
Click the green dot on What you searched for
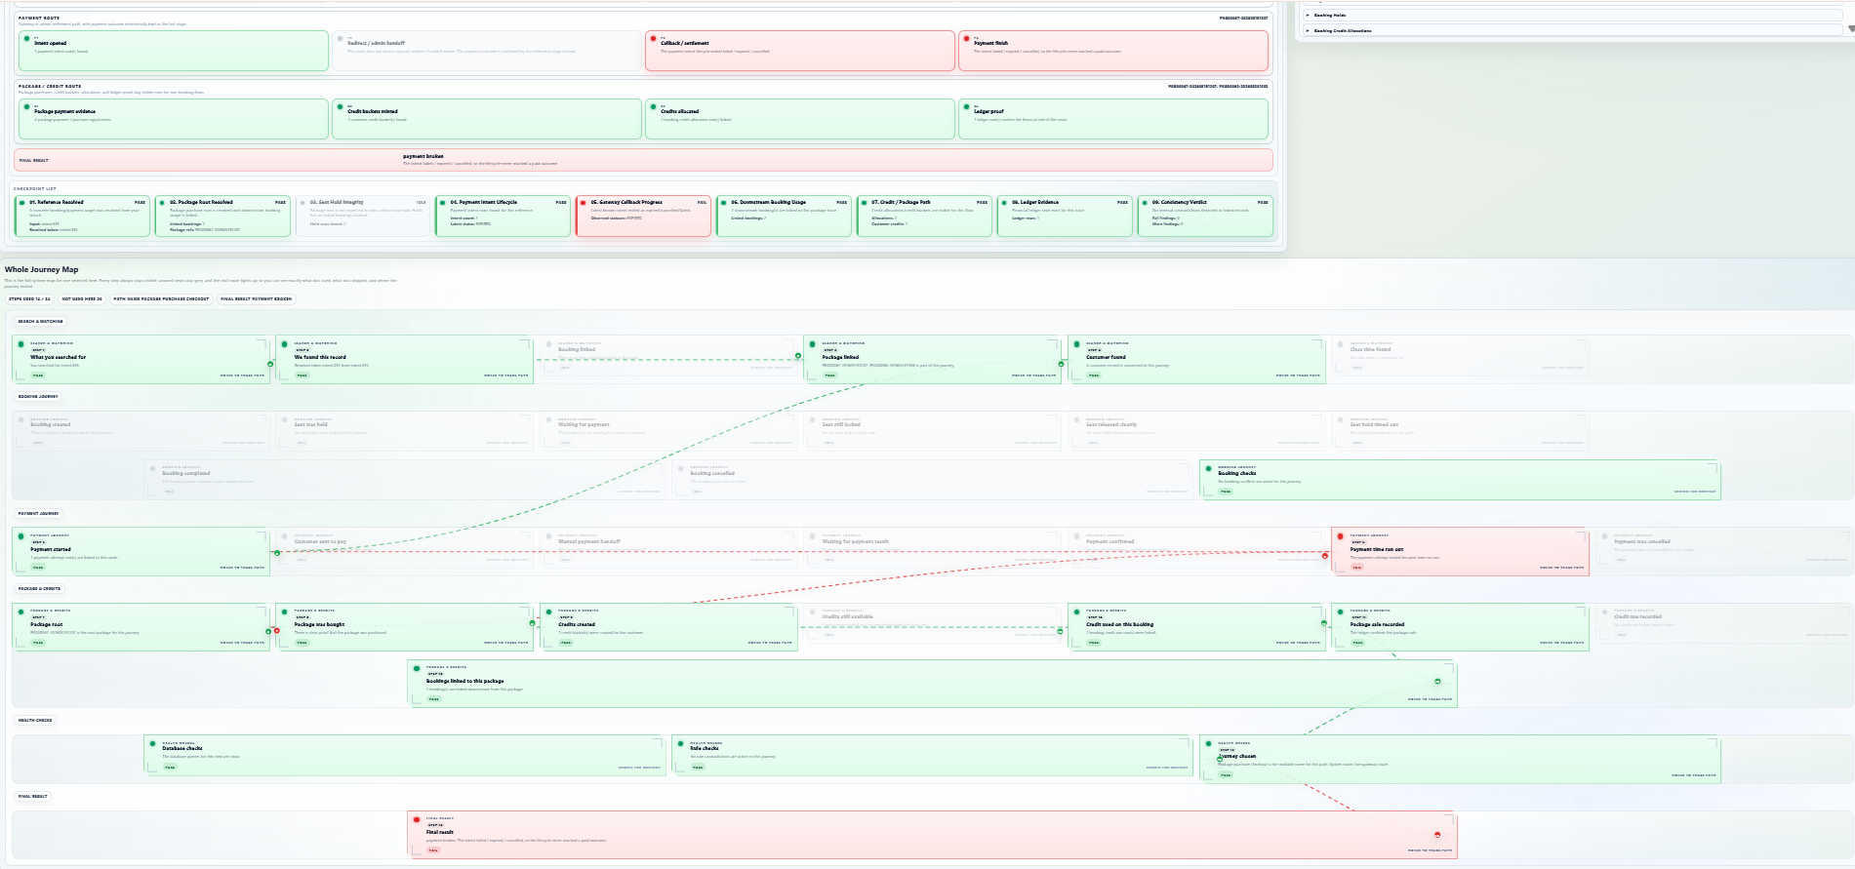click(21, 344)
